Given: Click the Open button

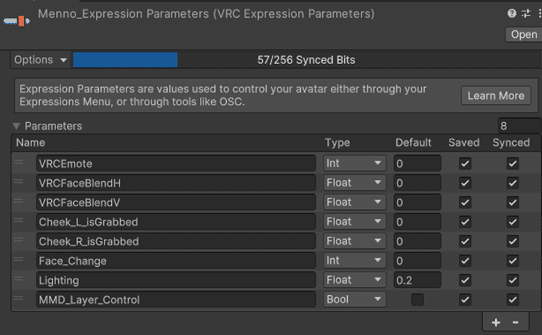Looking at the screenshot, I should point(524,35).
